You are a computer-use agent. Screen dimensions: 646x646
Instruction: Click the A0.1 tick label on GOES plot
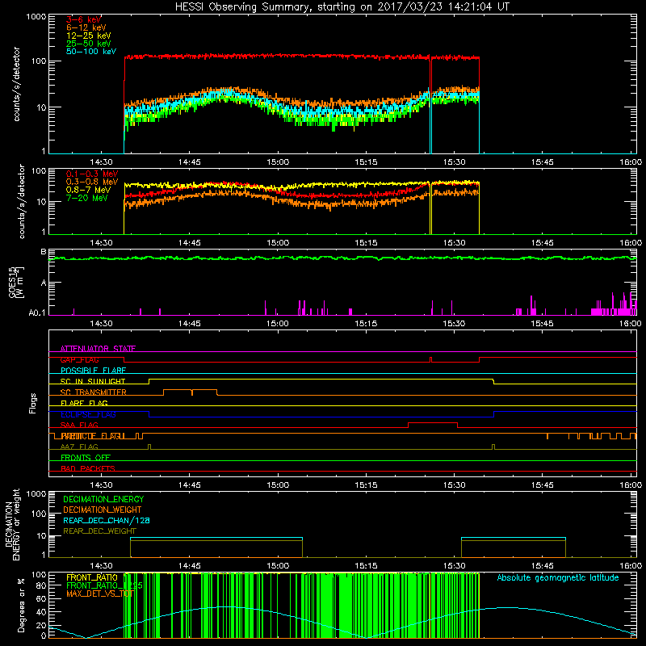coord(37,313)
